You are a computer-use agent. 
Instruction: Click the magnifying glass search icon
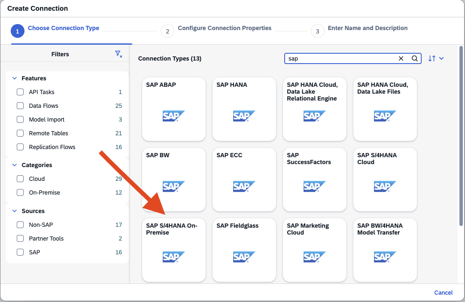[x=415, y=58]
